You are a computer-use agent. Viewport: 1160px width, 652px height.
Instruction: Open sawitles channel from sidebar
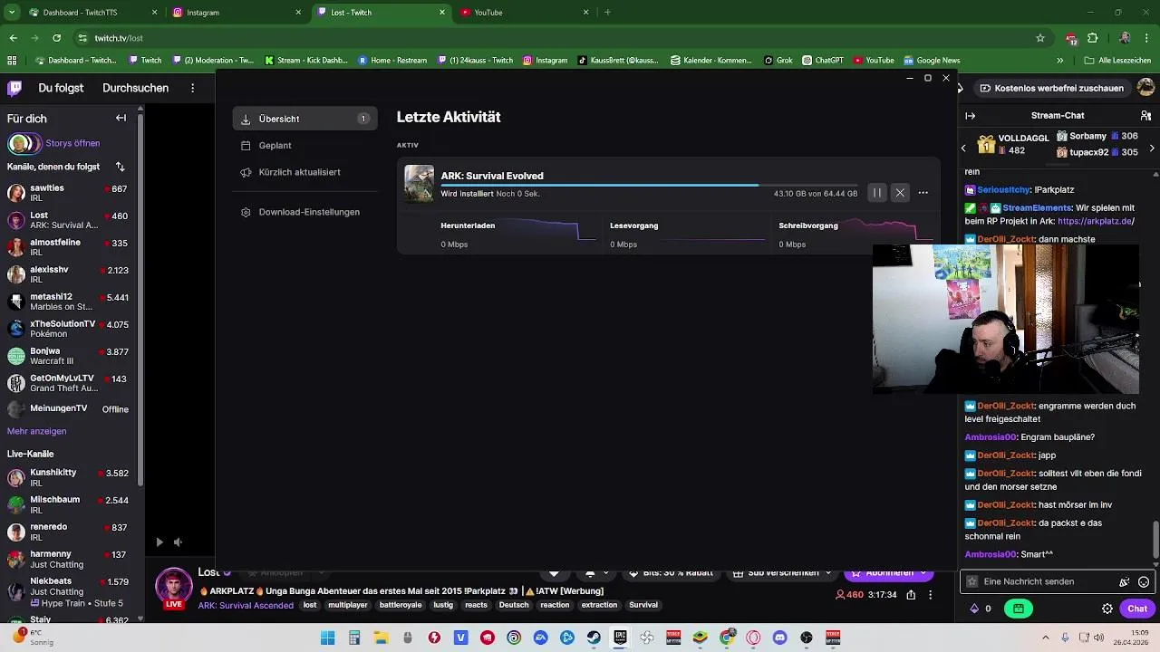[68, 193]
